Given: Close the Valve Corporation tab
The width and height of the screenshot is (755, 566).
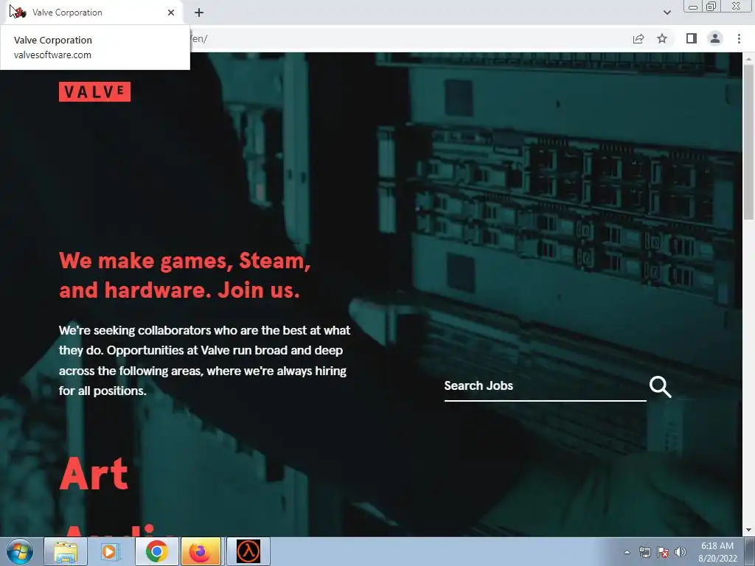Looking at the screenshot, I should click(x=171, y=13).
